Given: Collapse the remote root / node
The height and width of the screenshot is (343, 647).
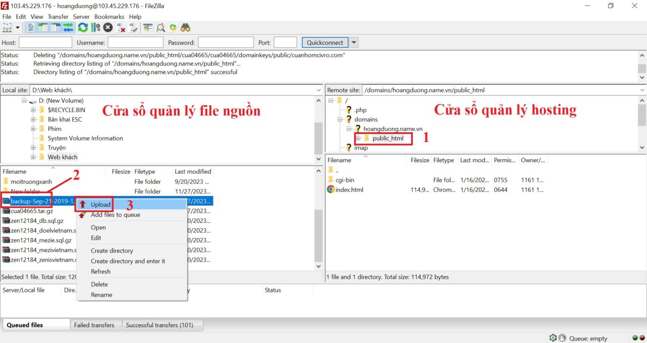Looking at the screenshot, I should [331, 101].
